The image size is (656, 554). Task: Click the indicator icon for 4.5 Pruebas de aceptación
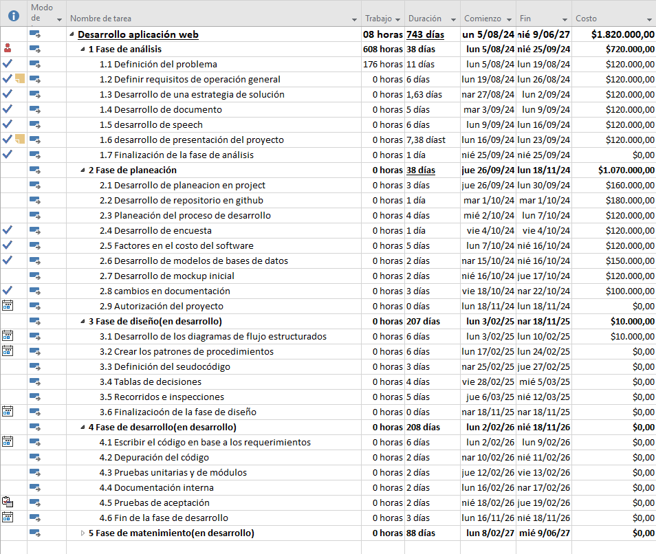[8, 502]
